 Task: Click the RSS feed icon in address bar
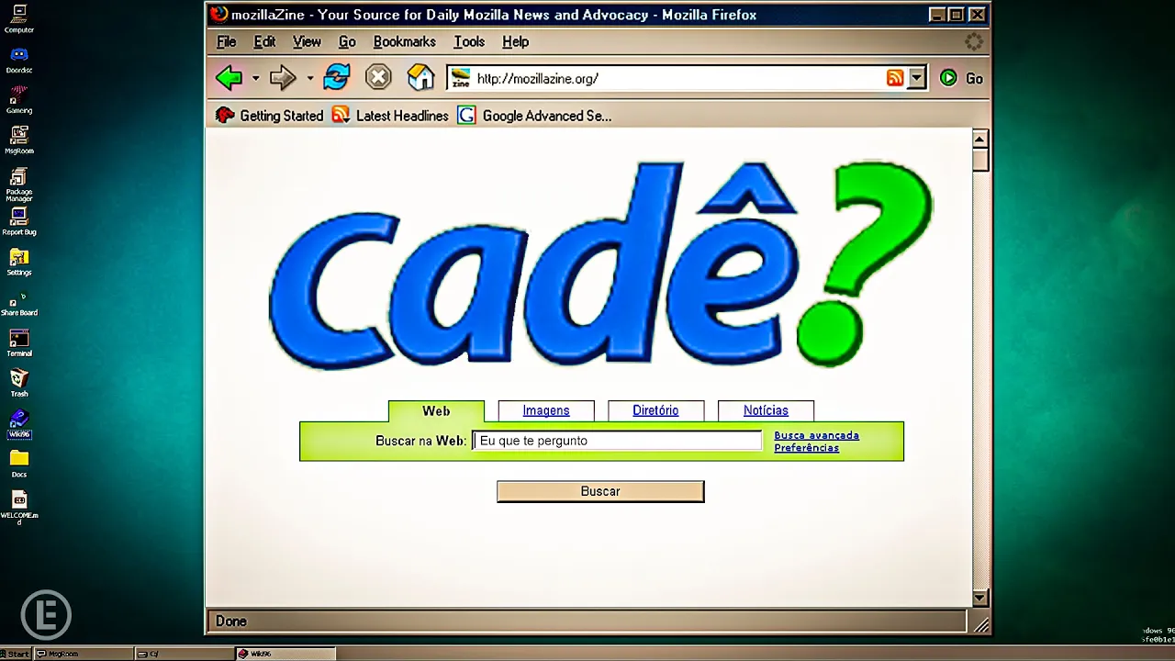(x=895, y=78)
